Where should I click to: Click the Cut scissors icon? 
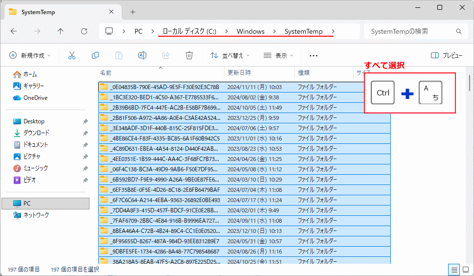pos(71,56)
